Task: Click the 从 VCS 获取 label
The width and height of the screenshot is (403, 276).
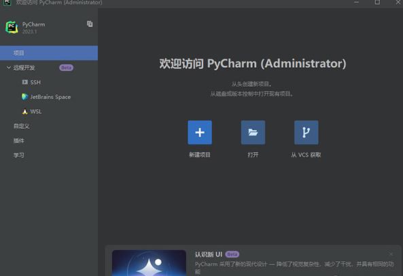Action: (x=306, y=155)
